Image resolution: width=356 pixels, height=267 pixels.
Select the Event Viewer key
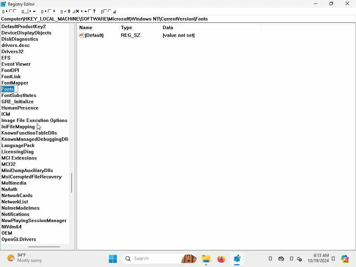click(x=16, y=64)
